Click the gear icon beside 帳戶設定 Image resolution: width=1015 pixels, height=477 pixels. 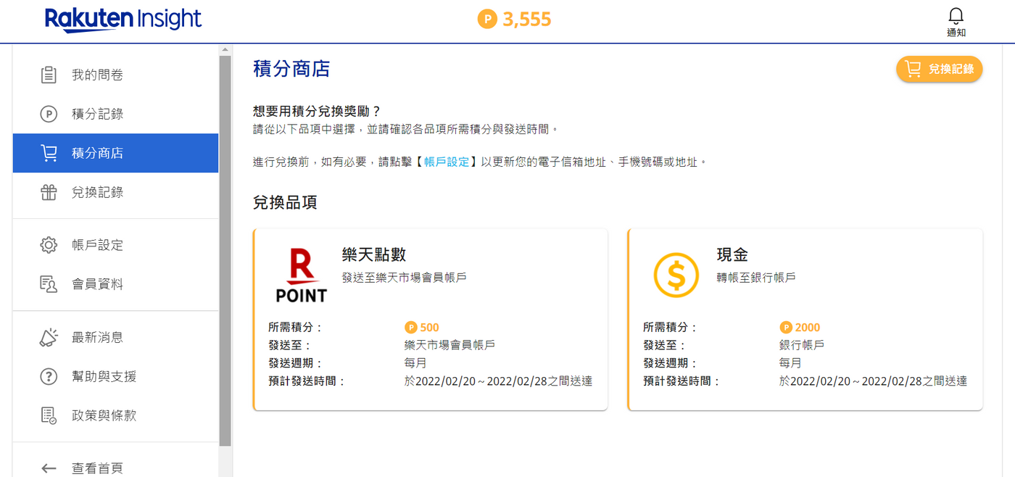pyautogui.click(x=49, y=245)
